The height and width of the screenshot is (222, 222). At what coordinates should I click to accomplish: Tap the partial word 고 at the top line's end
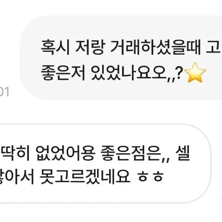pos(214,47)
